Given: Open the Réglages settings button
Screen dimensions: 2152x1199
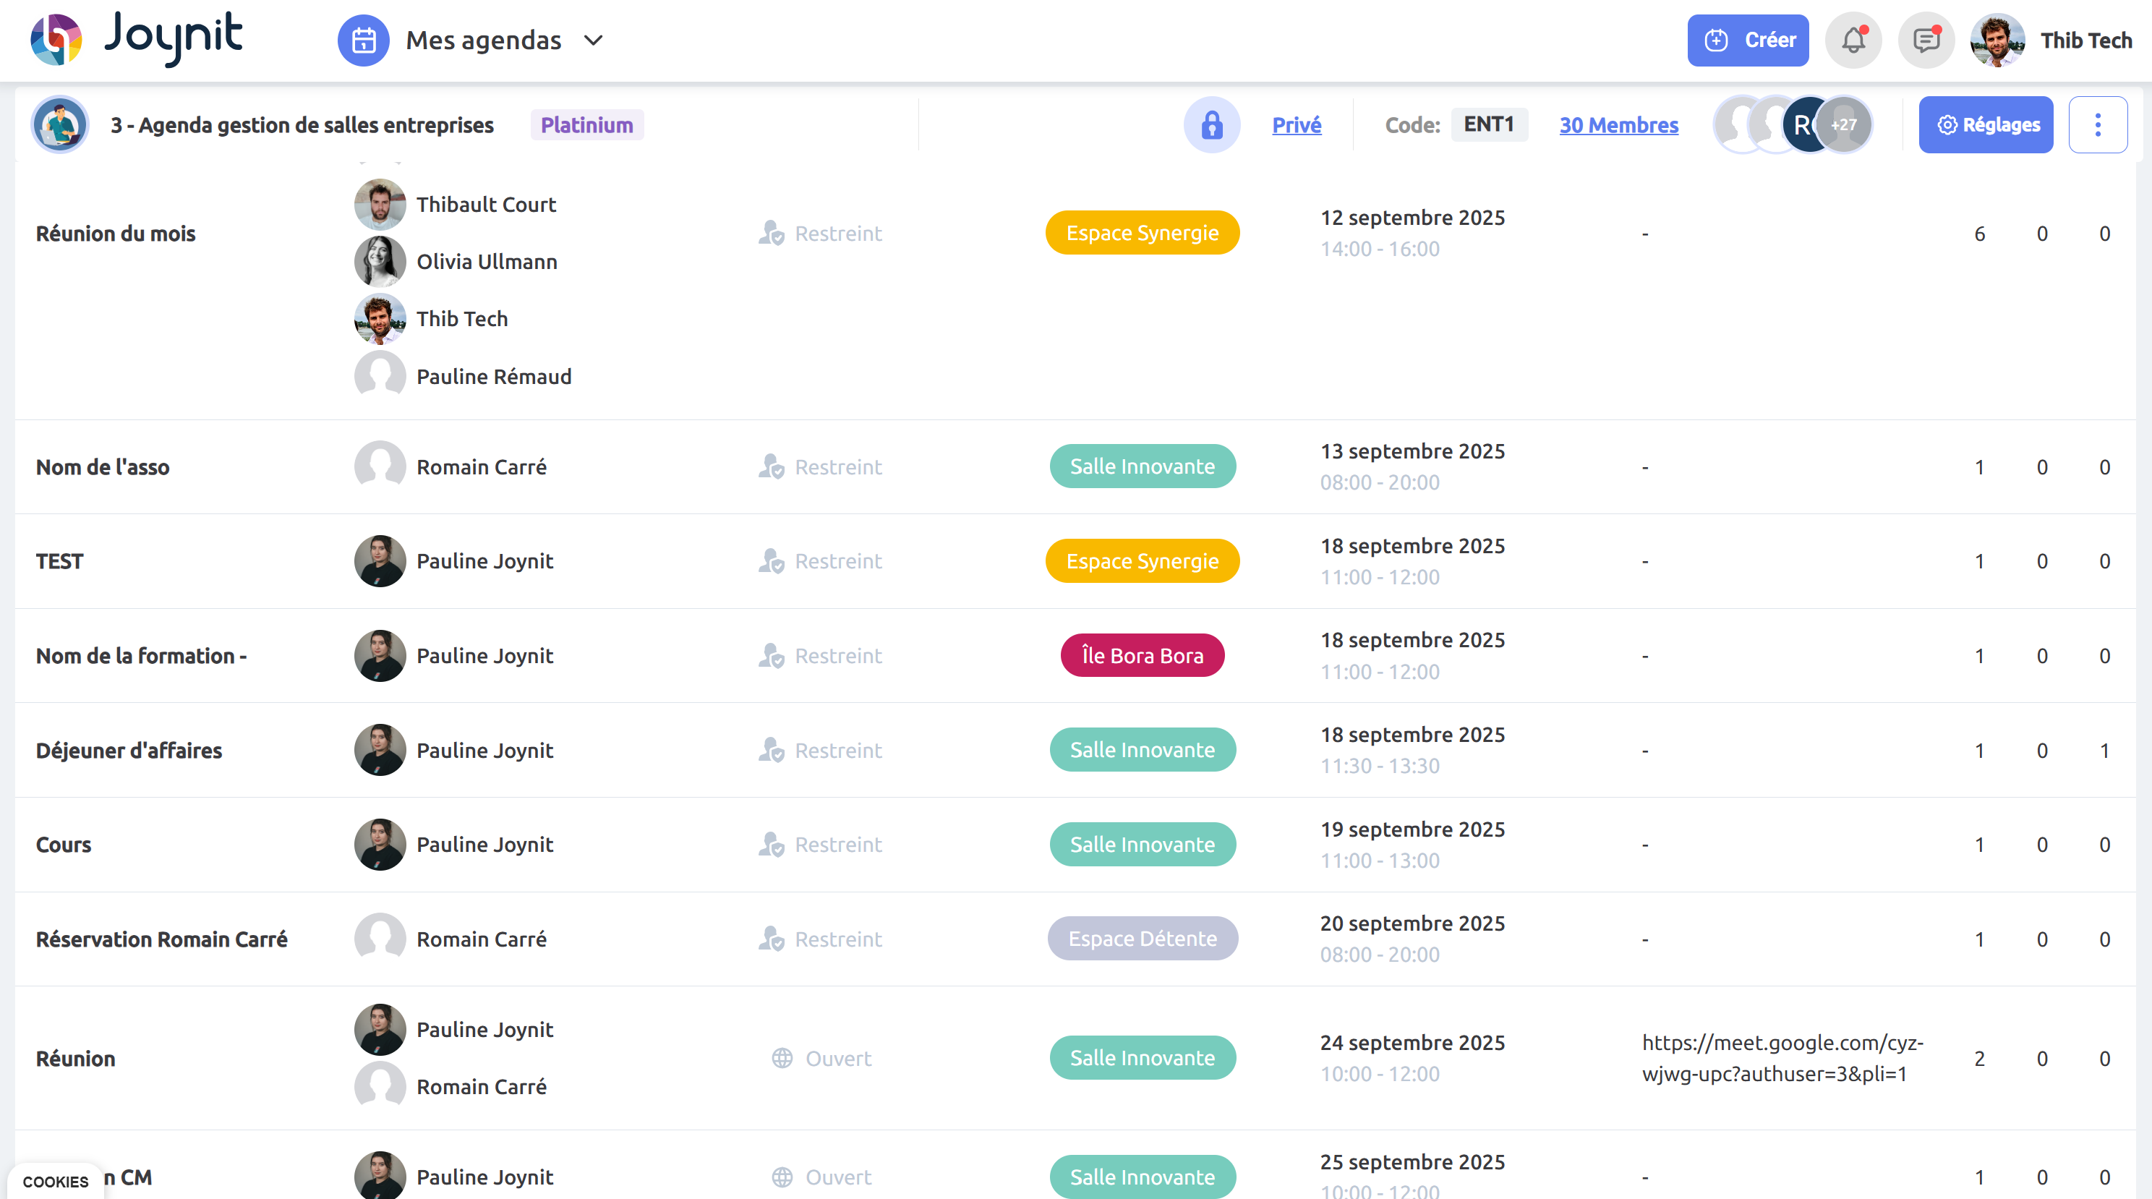Looking at the screenshot, I should tap(1985, 124).
